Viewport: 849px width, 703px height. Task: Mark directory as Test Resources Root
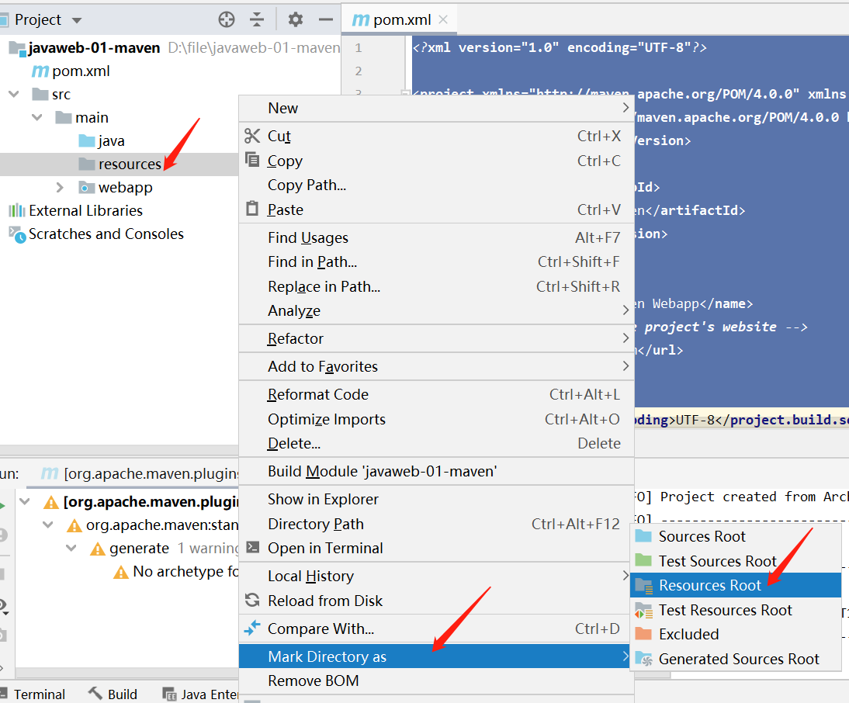736,611
